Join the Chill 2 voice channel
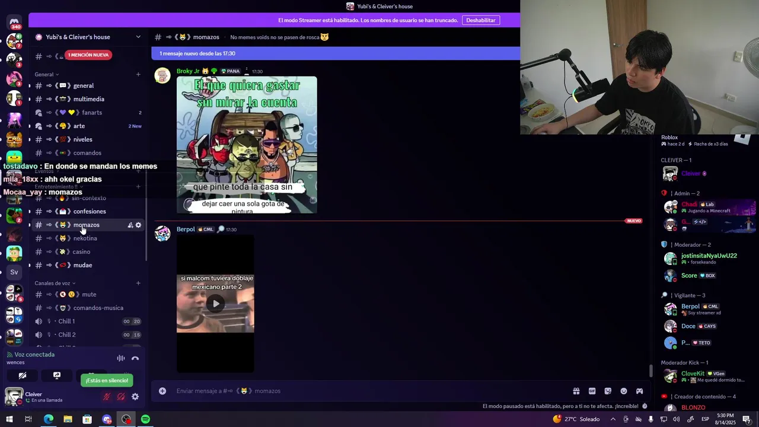Screen dimensions: 759x427 coord(87,334)
